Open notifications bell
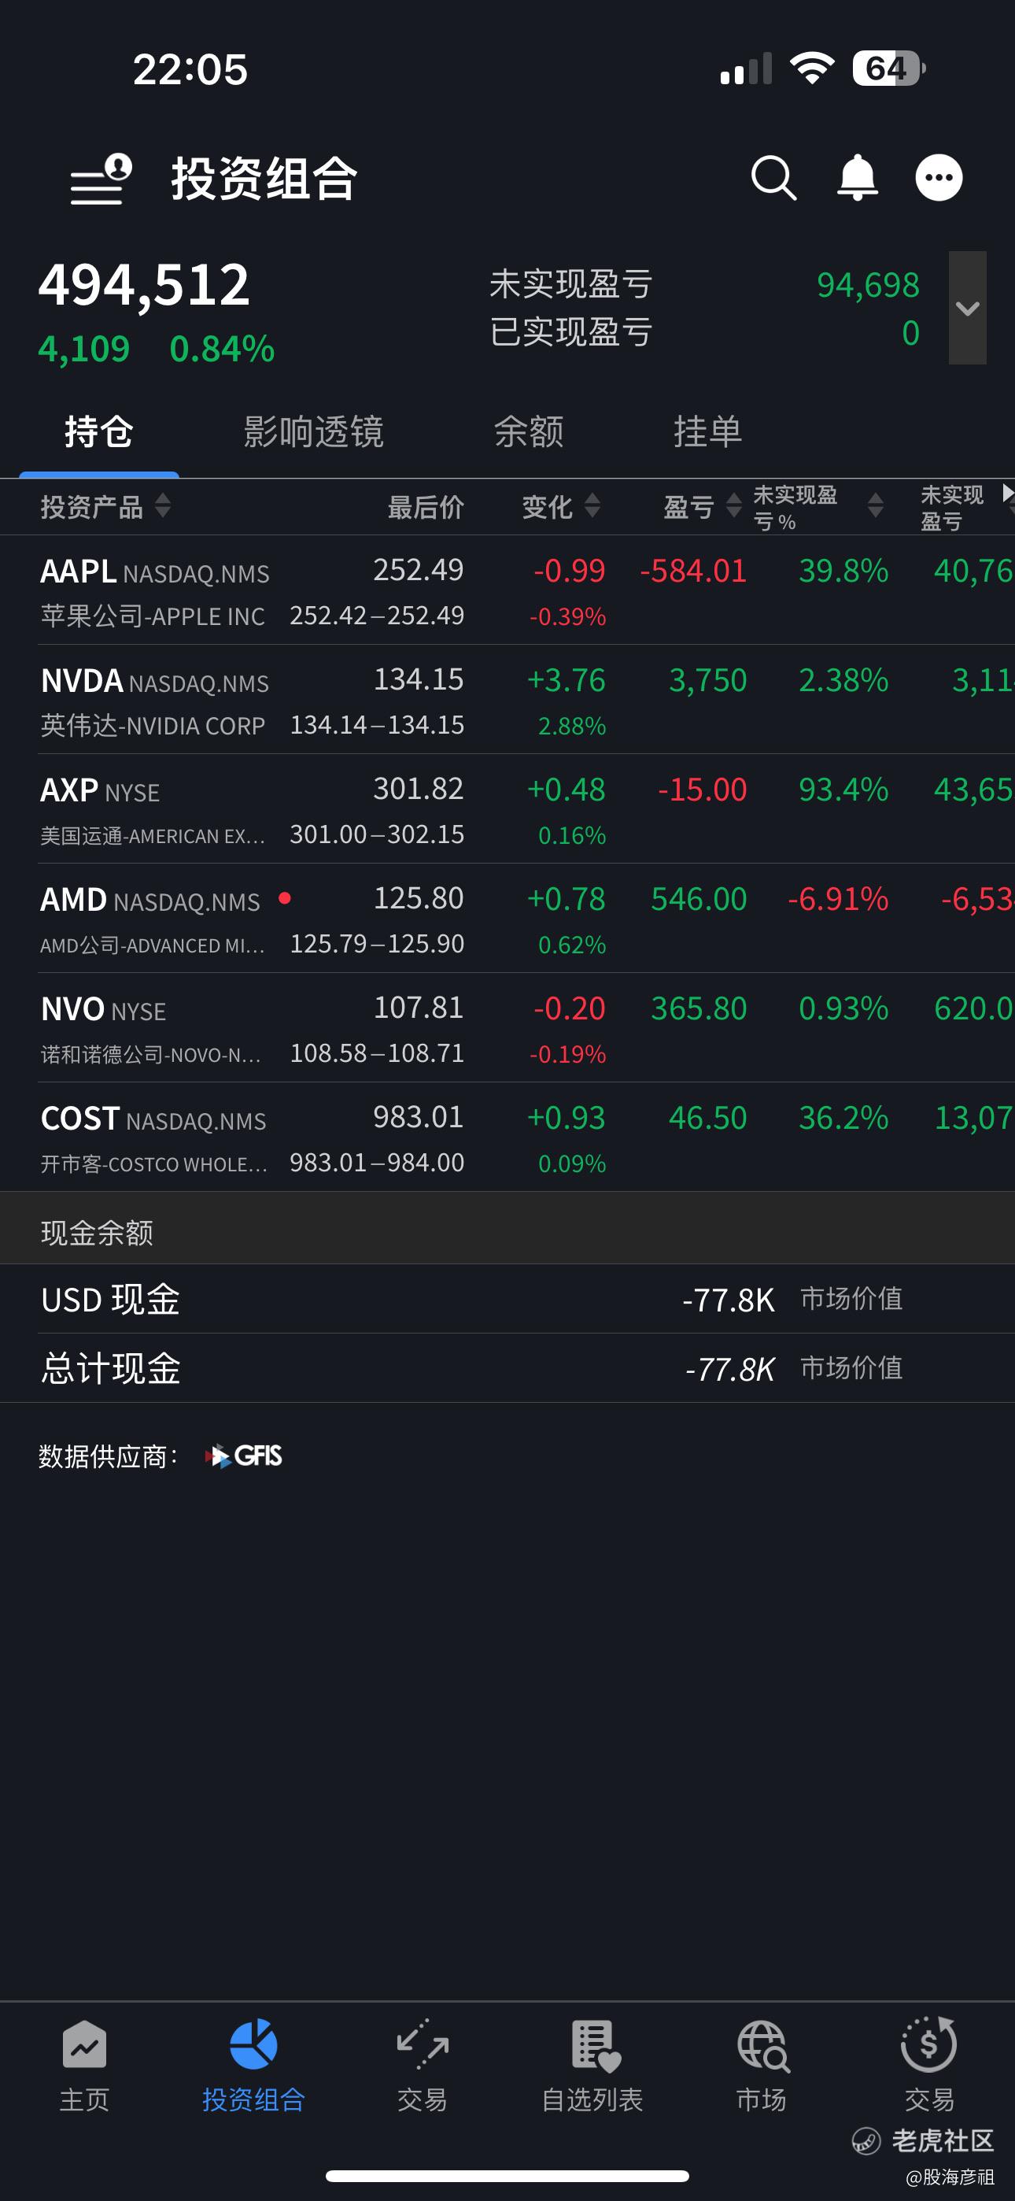This screenshot has height=2201, width=1015. 857,179
